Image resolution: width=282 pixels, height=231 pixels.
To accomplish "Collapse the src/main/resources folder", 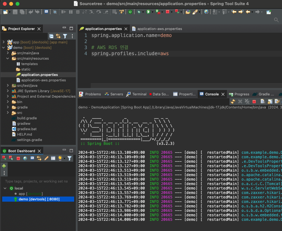I will pos(8,58).
